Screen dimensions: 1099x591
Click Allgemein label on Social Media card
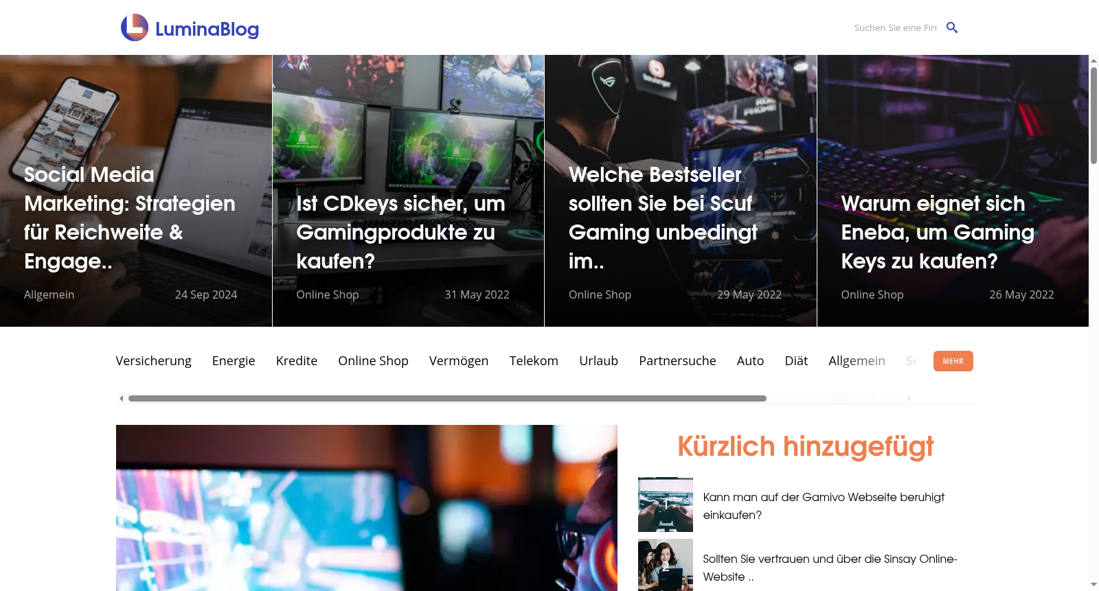pyautogui.click(x=49, y=294)
